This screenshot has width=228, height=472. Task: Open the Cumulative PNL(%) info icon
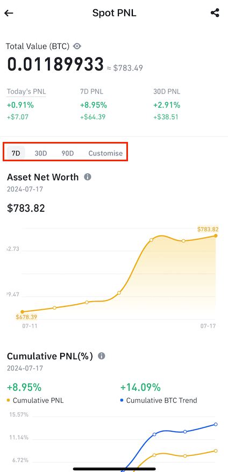click(102, 356)
